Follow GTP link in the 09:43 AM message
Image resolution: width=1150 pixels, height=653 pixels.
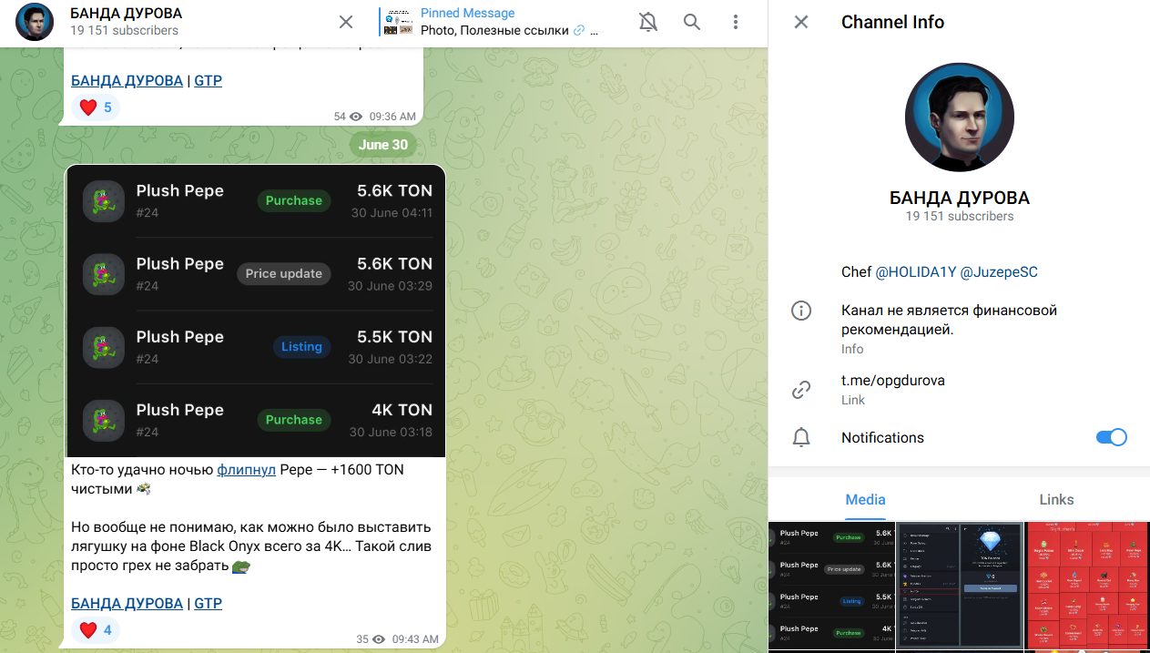point(209,603)
